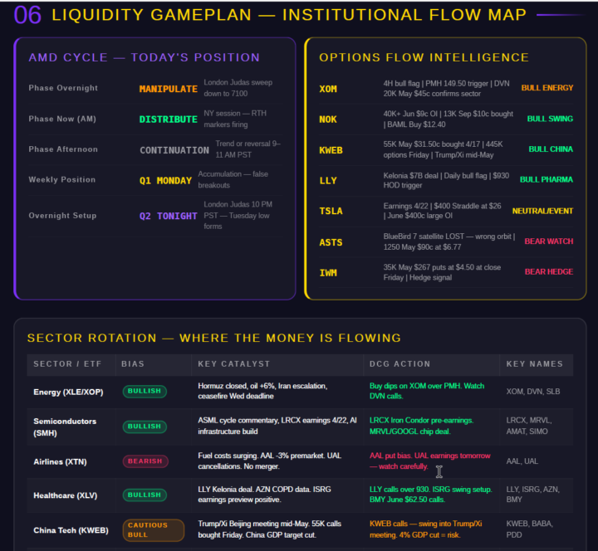Click the IWM ticker in options flow

[328, 273]
